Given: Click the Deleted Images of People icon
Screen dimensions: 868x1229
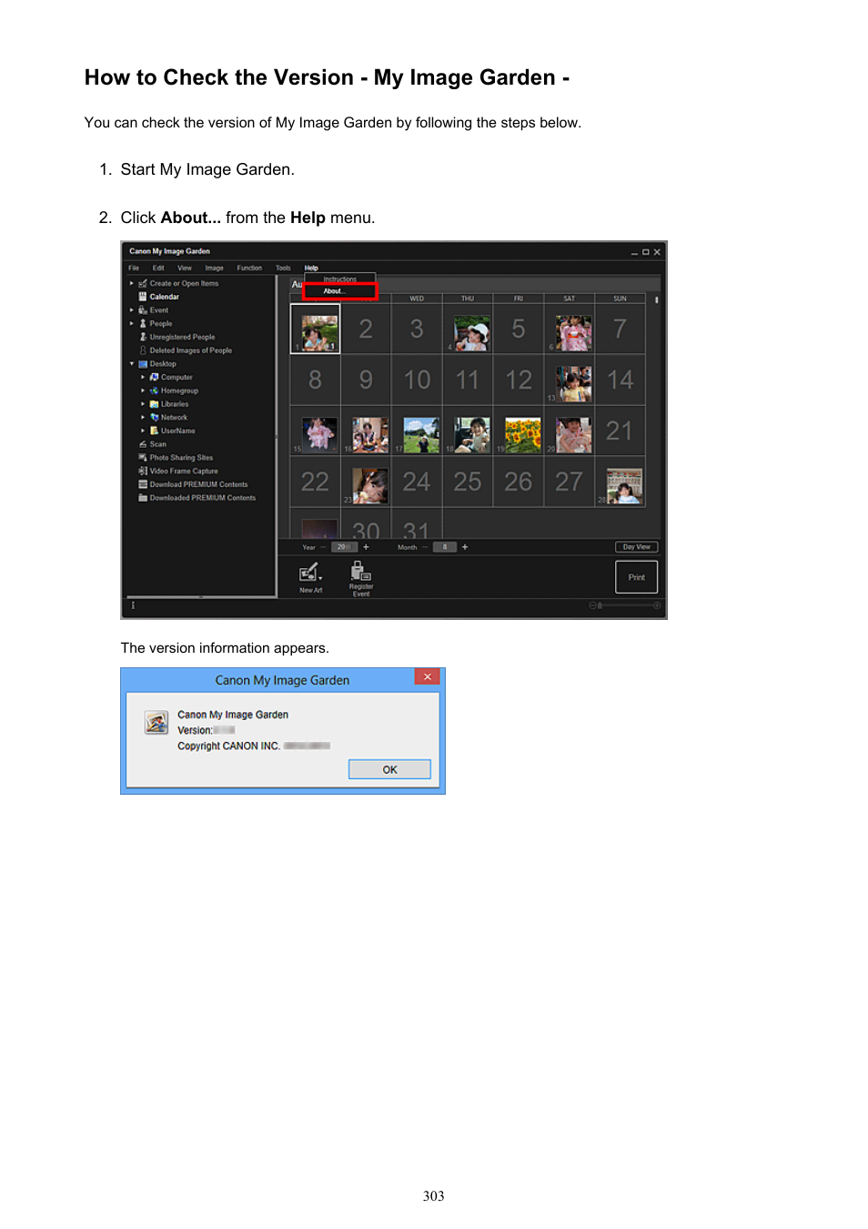Looking at the screenshot, I should pyautogui.click(x=143, y=350).
